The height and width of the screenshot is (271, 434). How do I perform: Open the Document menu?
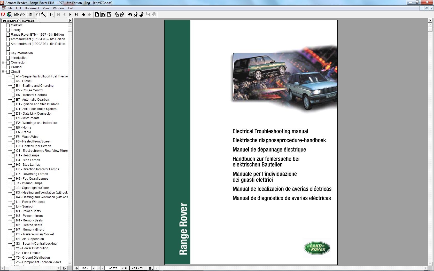pos(32,8)
